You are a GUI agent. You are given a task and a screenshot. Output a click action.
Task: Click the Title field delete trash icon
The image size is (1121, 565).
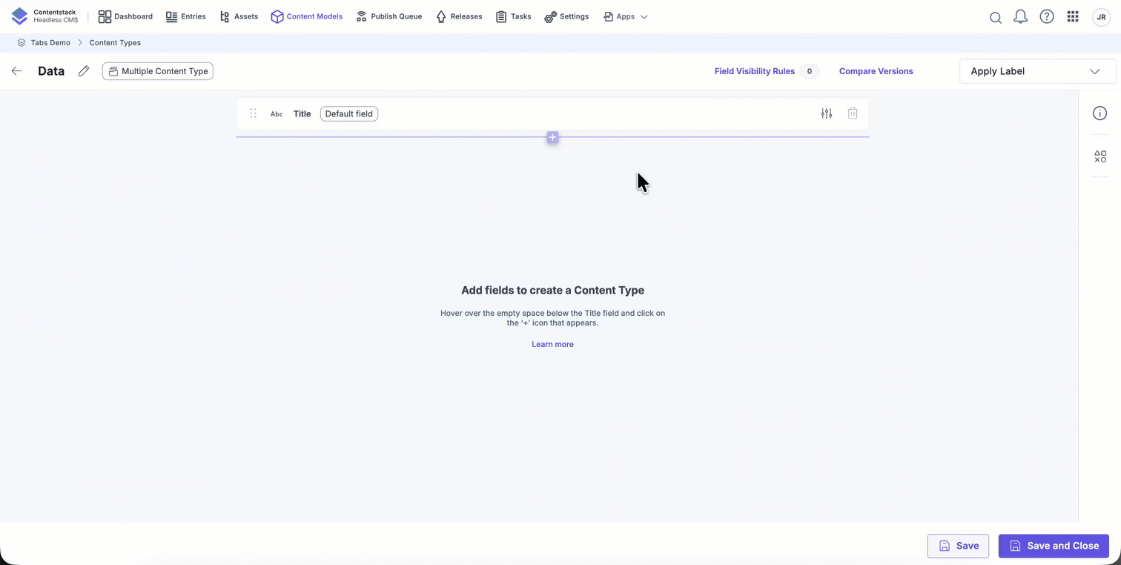(853, 113)
